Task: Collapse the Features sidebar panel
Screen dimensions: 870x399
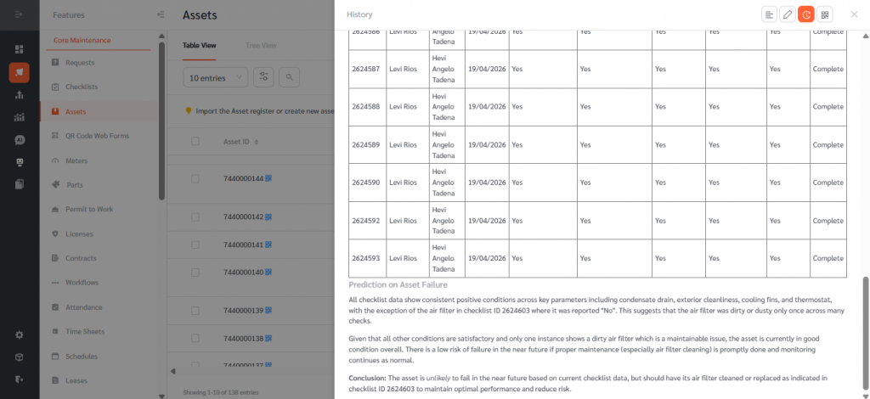Action: [x=161, y=14]
